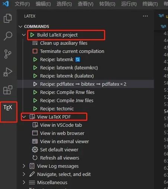Click the VS Code logo icon
This screenshot has height=189, width=168.
(x=6, y=3)
